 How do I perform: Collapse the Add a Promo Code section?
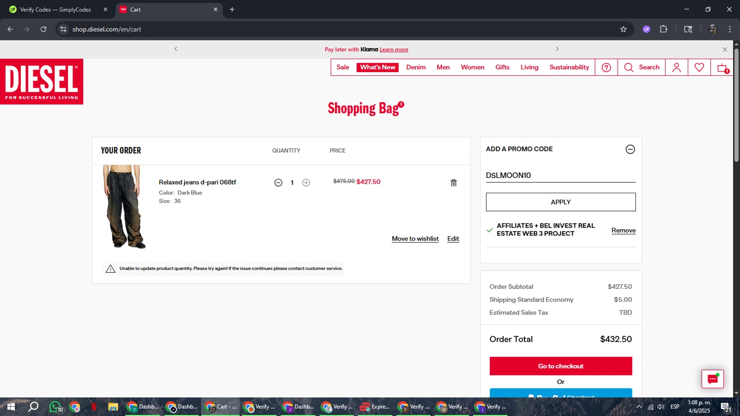point(630,149)
